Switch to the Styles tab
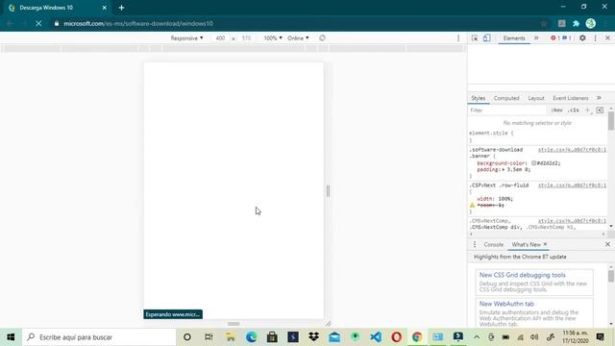The image size is (615, 346). (x=479, y=98)
